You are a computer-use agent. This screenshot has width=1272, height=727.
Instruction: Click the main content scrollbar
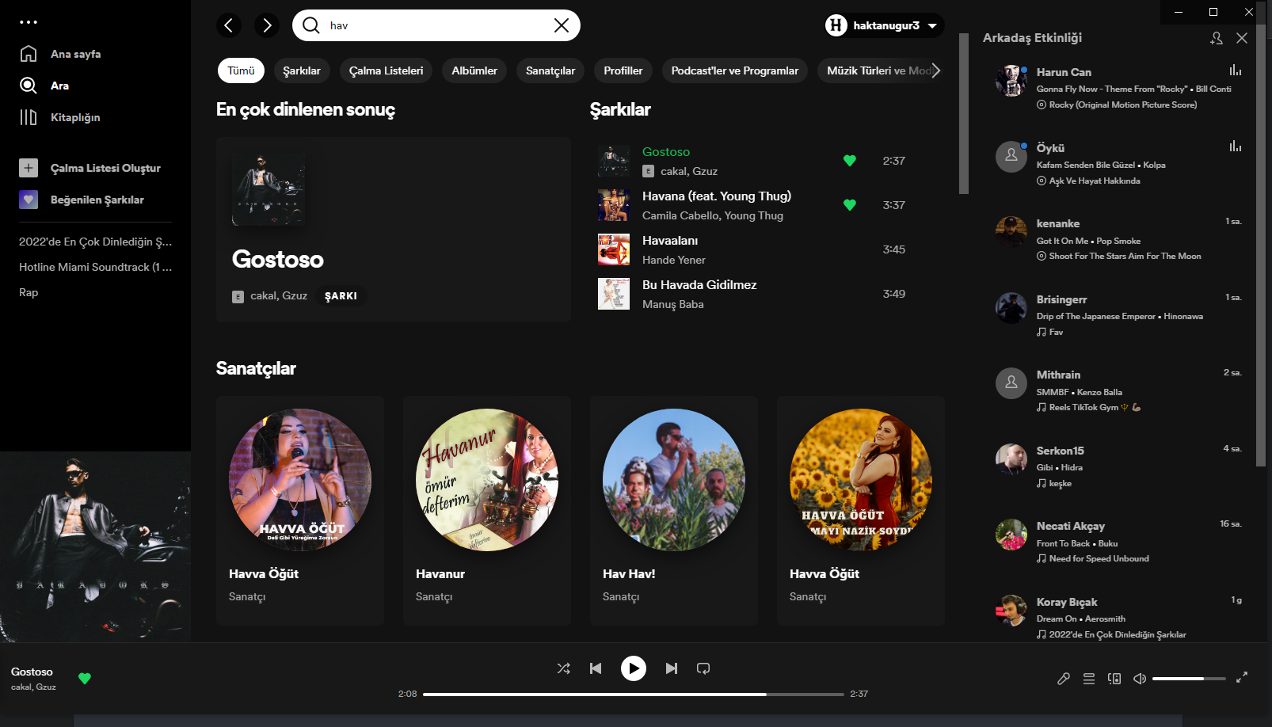click(x=964, y=113)
